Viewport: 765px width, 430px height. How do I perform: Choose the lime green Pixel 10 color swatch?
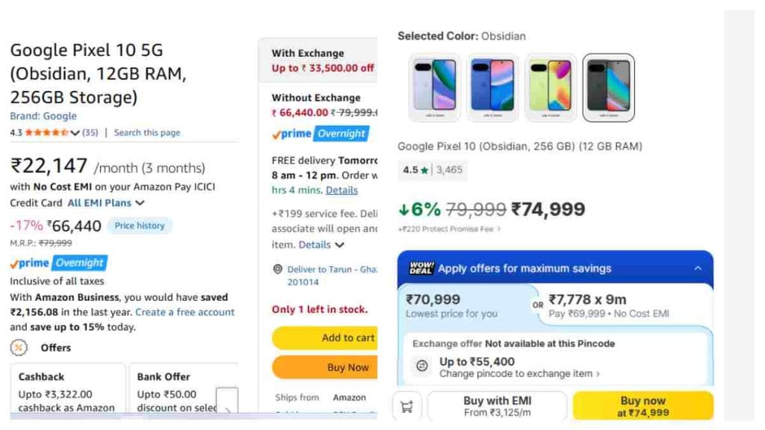point(551,88)
